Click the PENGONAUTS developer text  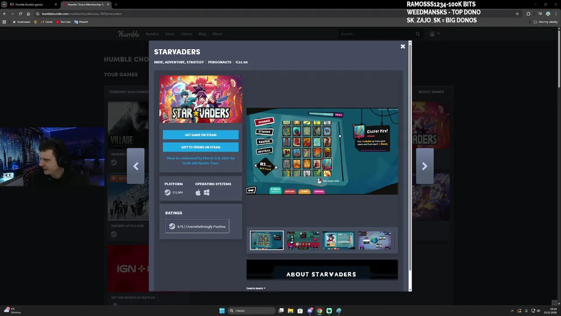220,62
